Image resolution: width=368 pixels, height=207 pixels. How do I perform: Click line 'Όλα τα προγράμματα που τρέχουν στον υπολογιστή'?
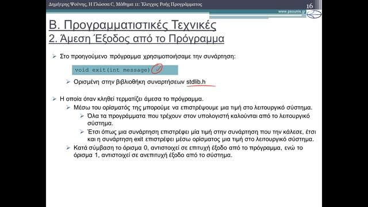click(x=198, y=116)
